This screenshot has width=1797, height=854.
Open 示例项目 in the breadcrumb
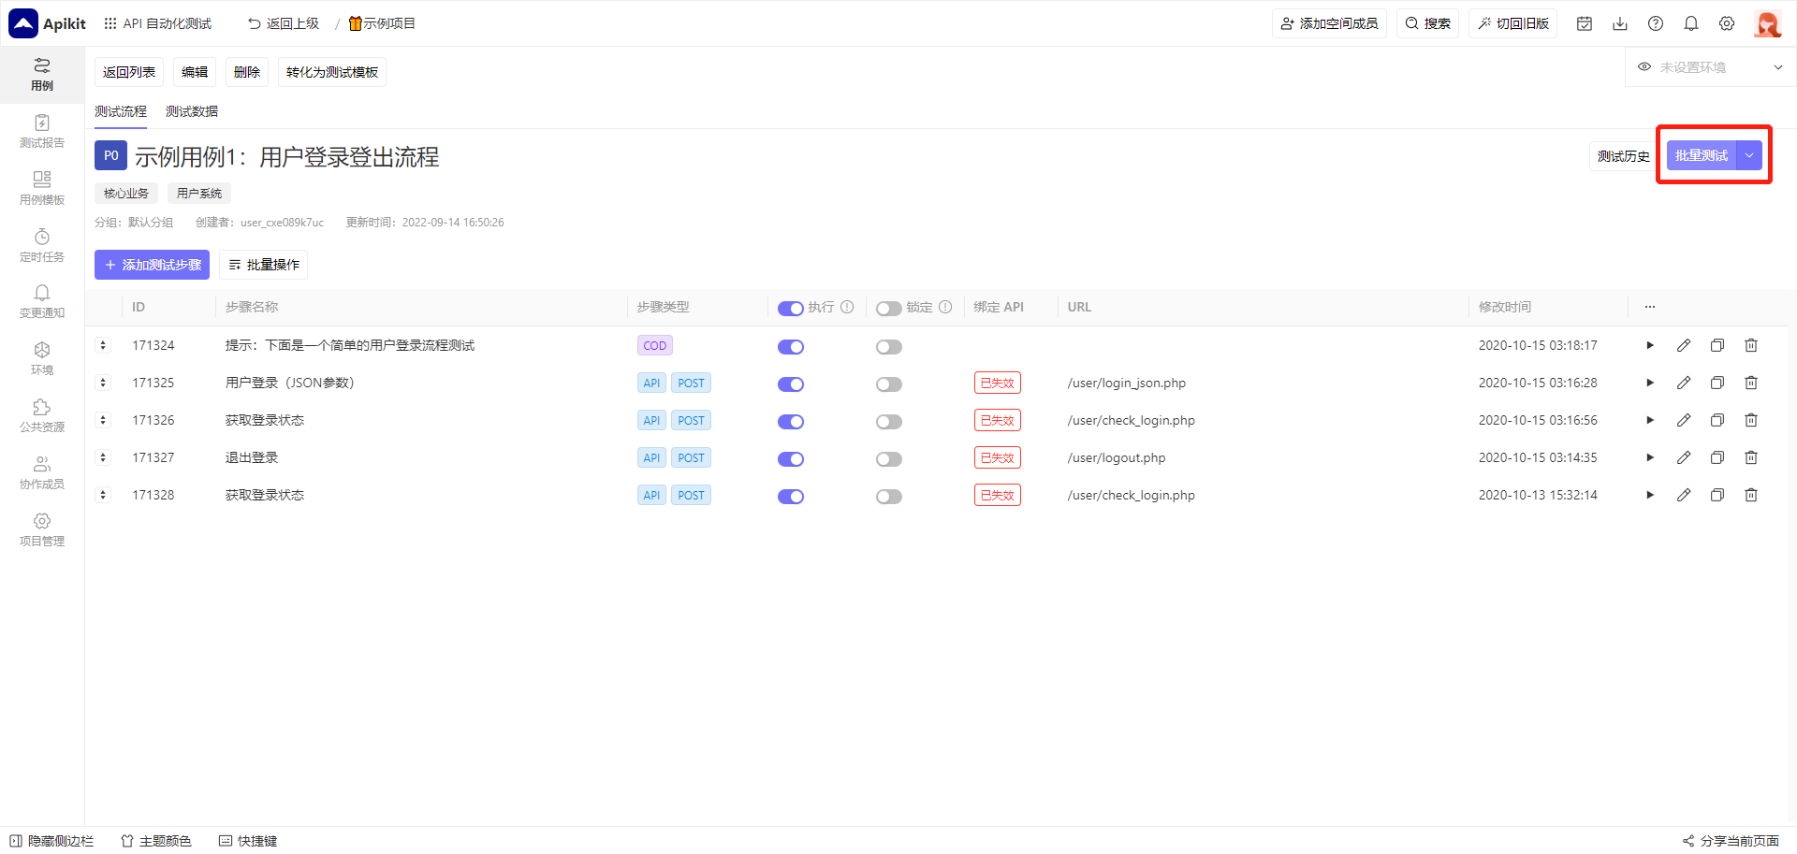(382, 23)
